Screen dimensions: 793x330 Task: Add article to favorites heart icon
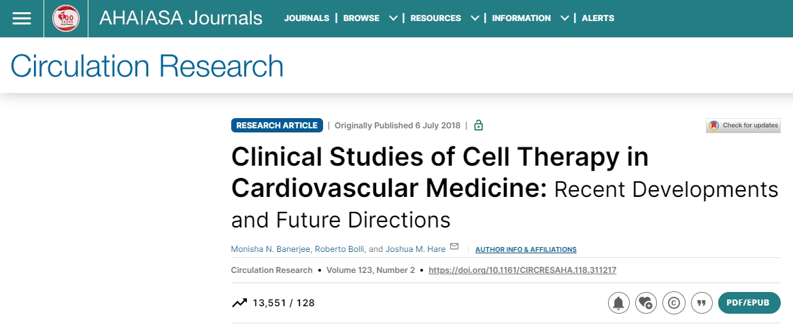[x=646, y=303]
